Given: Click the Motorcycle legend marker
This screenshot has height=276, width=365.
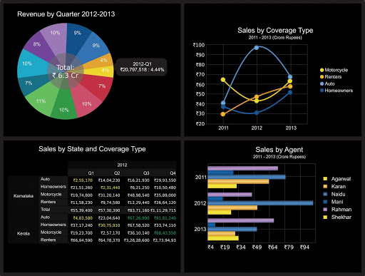Looking at the screenshot, I should tap(322, 70).
